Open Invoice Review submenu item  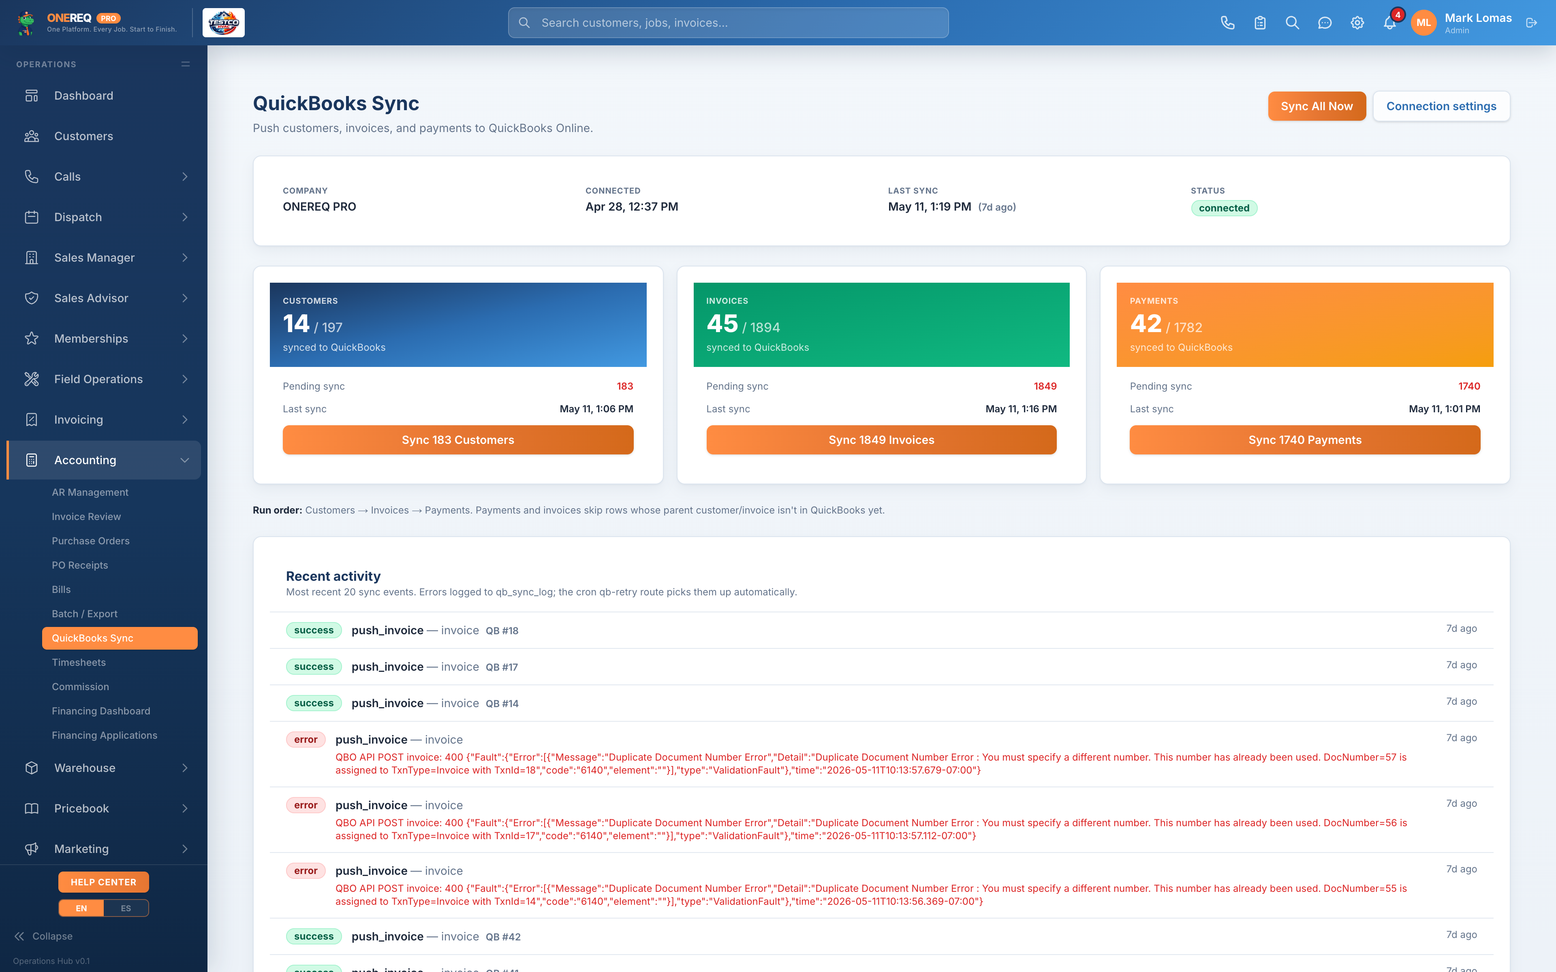pos(120,517)
